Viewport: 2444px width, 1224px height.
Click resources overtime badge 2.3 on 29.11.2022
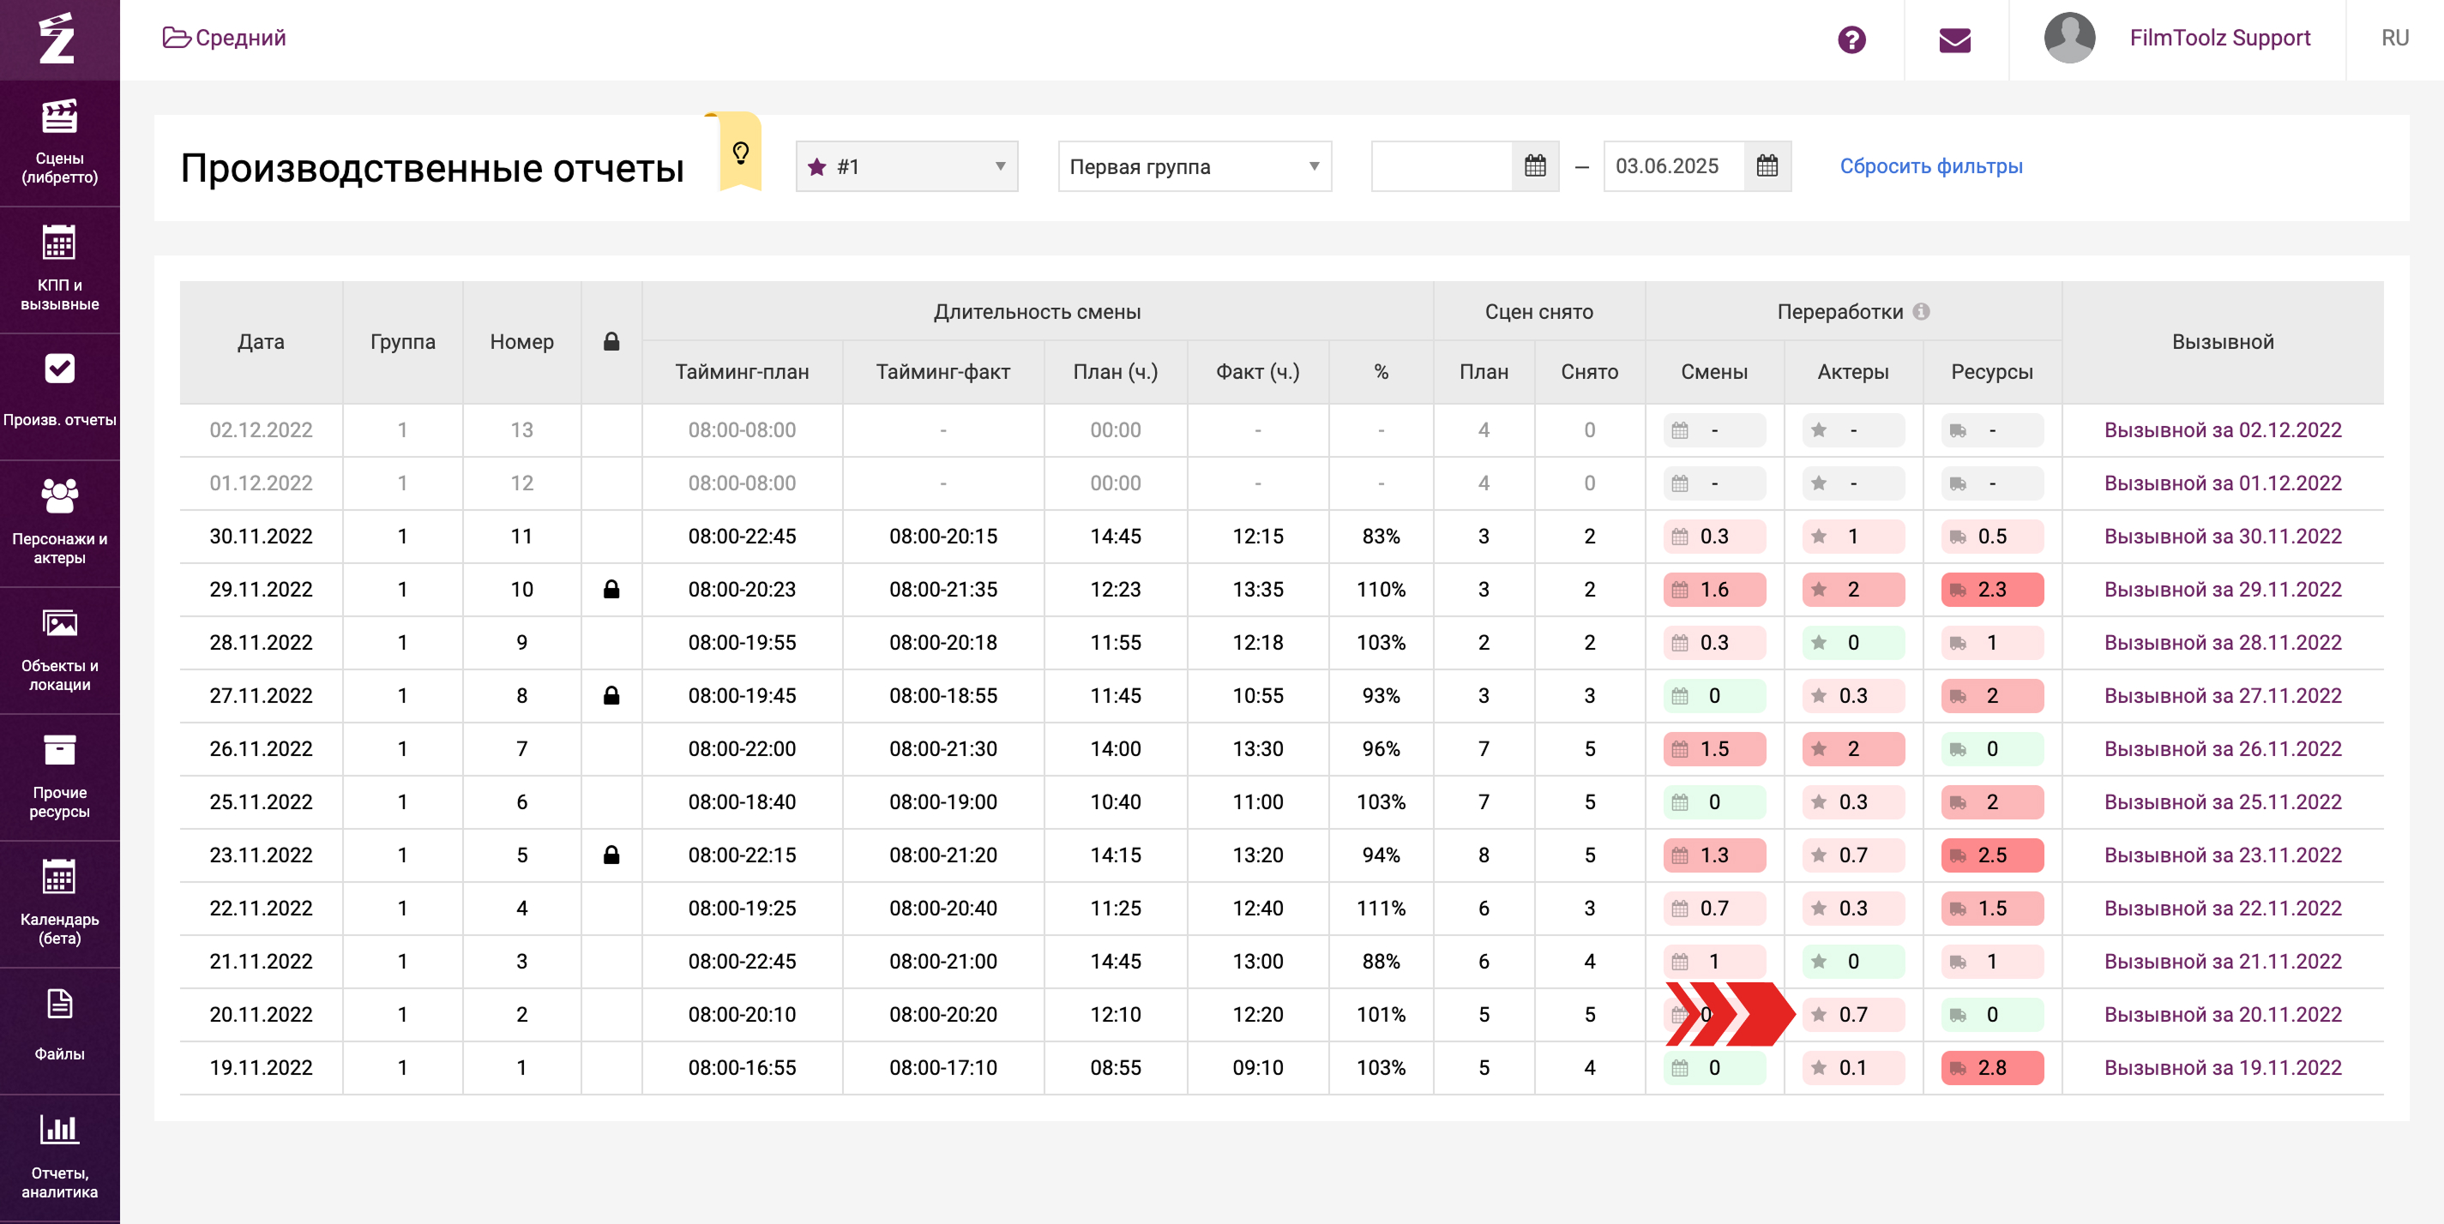click(x=1992, y=589)
